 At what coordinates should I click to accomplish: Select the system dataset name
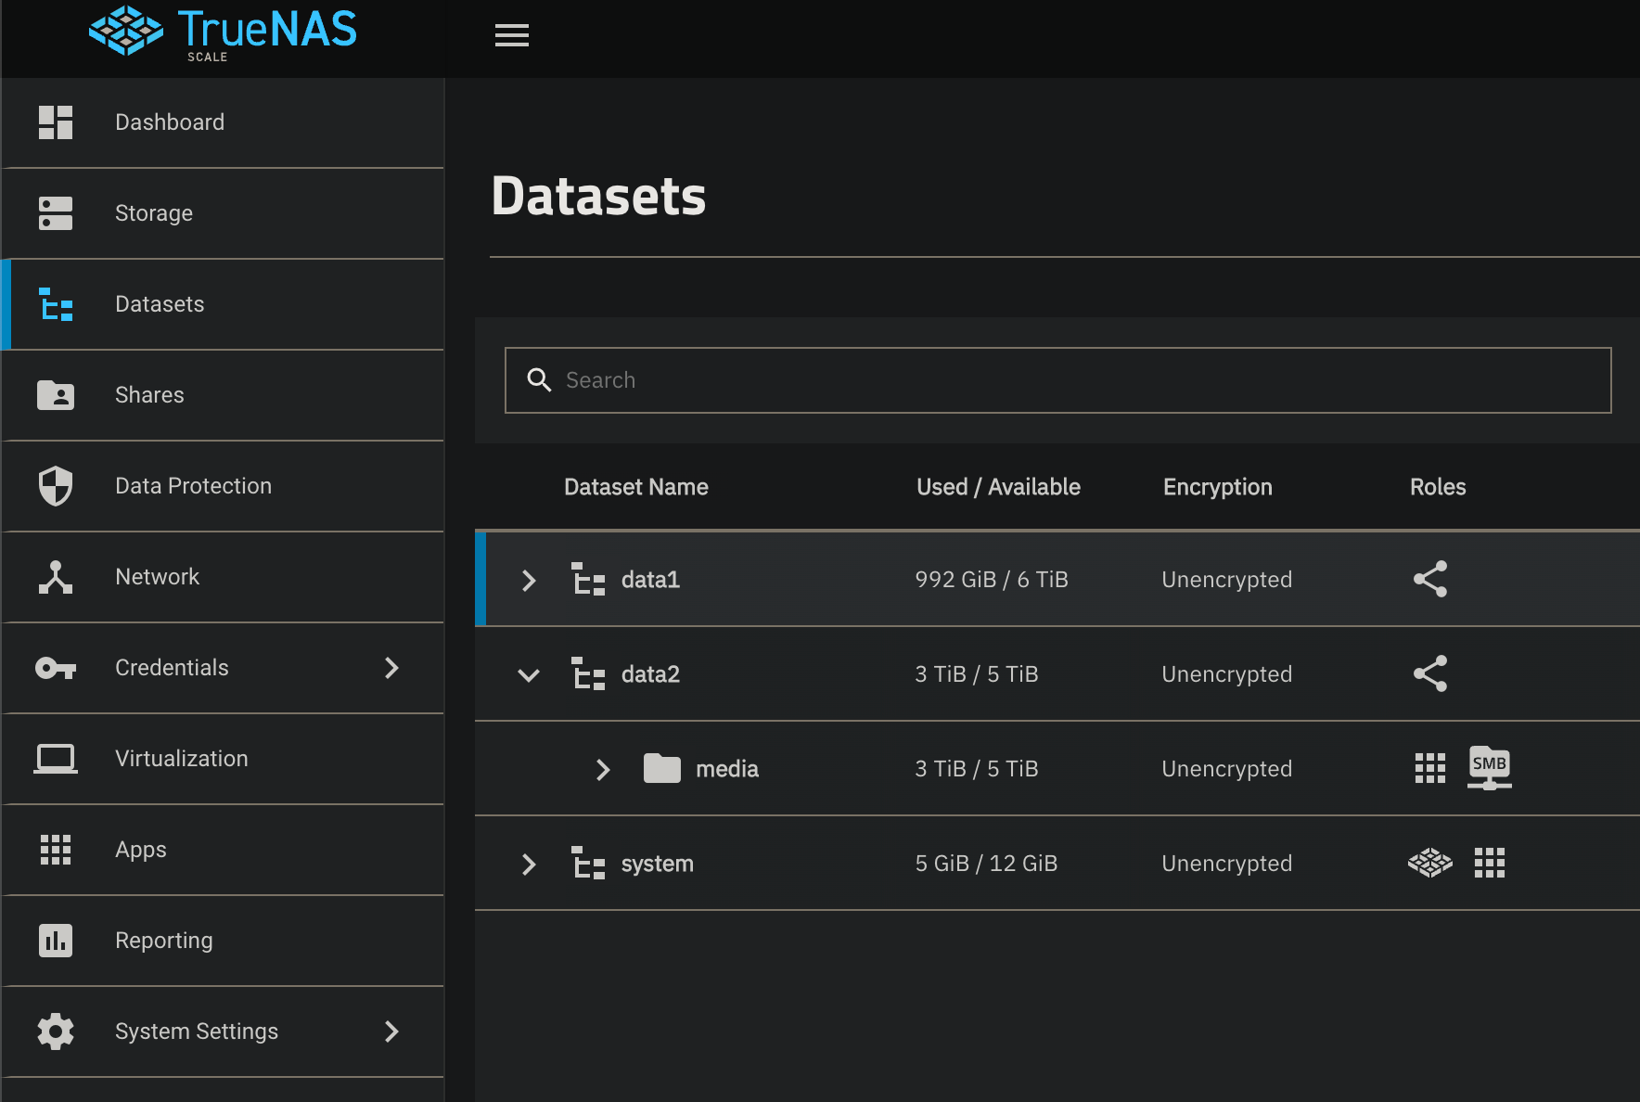coord(658,864)
